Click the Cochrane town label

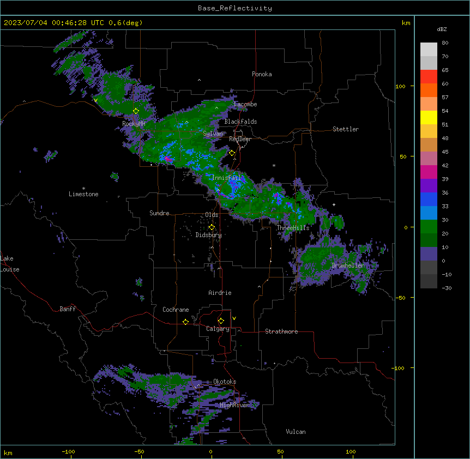(x=176, y=310)
